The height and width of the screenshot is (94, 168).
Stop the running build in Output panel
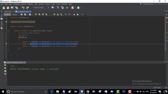coord(5,71)
